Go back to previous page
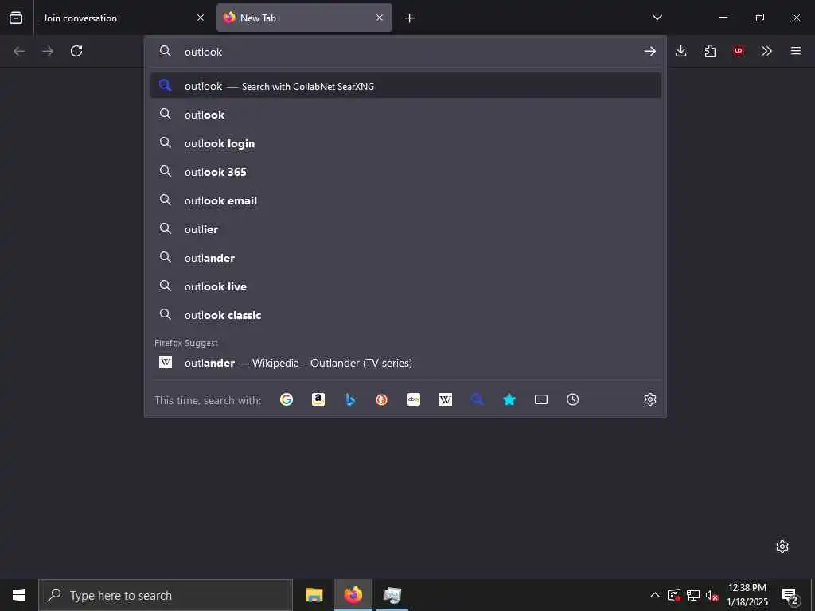The width and height of the screenshot is (815, 611). click(x=19, y=51)
